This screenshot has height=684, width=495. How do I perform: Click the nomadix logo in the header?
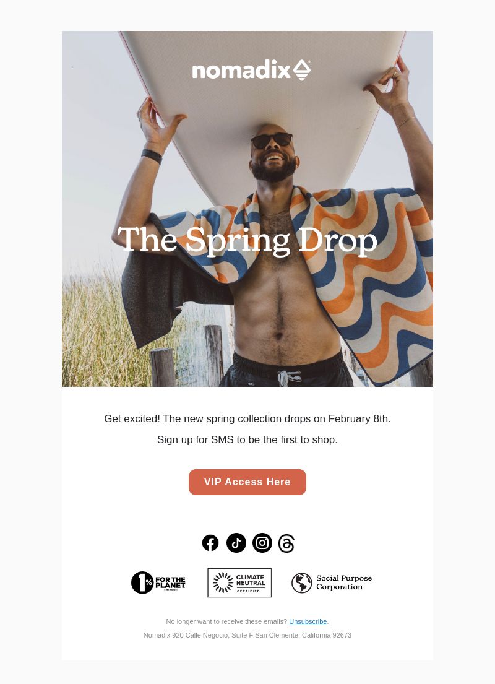coord(251,70)
